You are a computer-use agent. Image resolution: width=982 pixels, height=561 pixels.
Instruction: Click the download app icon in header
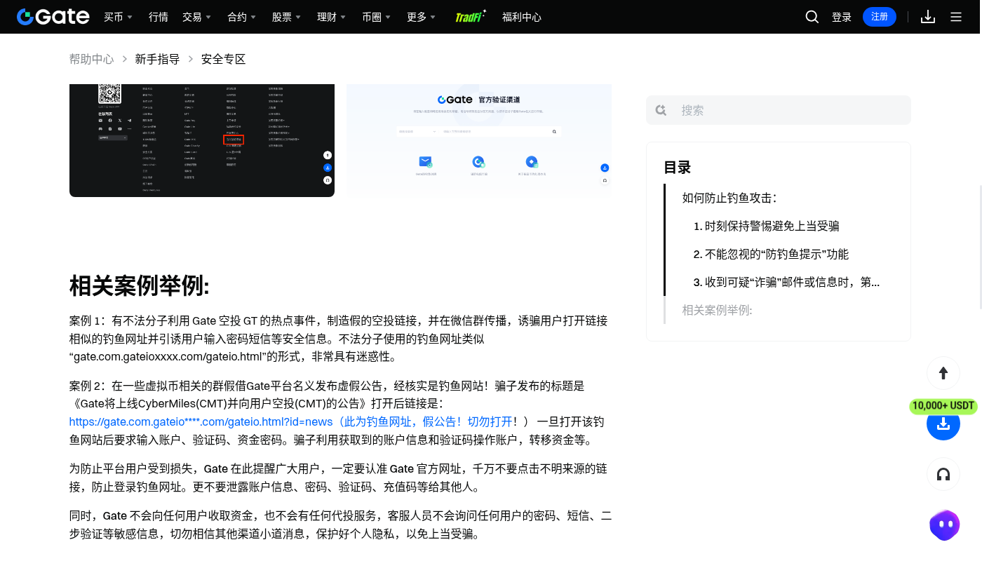pos(928,17)
